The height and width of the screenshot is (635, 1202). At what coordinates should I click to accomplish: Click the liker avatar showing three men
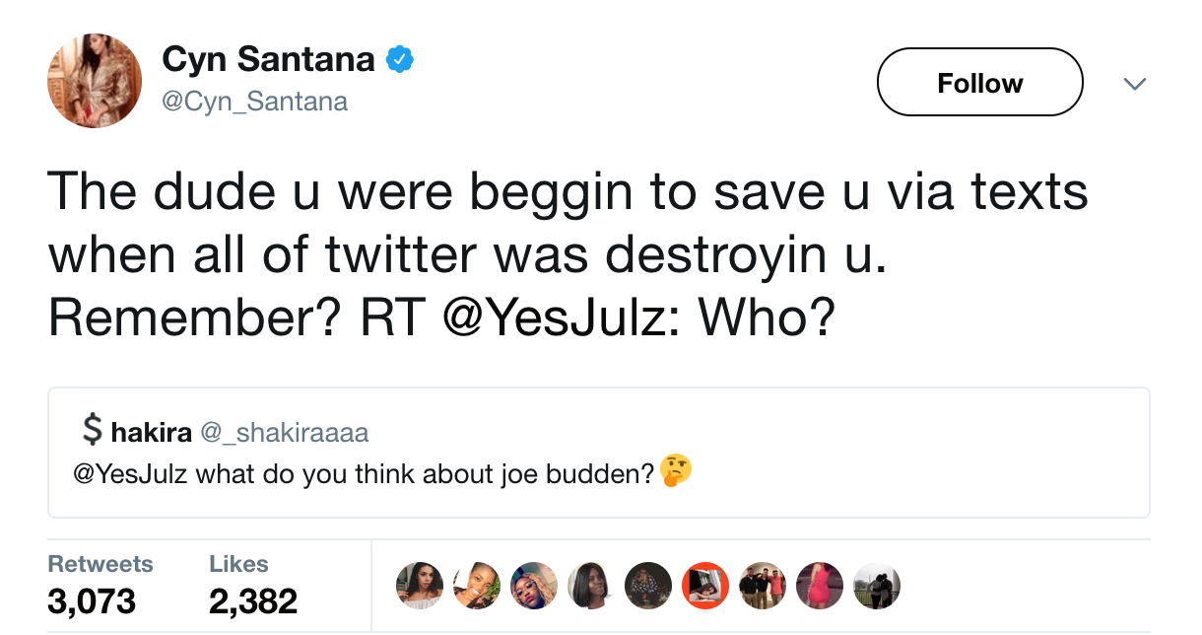coord(763,586)
